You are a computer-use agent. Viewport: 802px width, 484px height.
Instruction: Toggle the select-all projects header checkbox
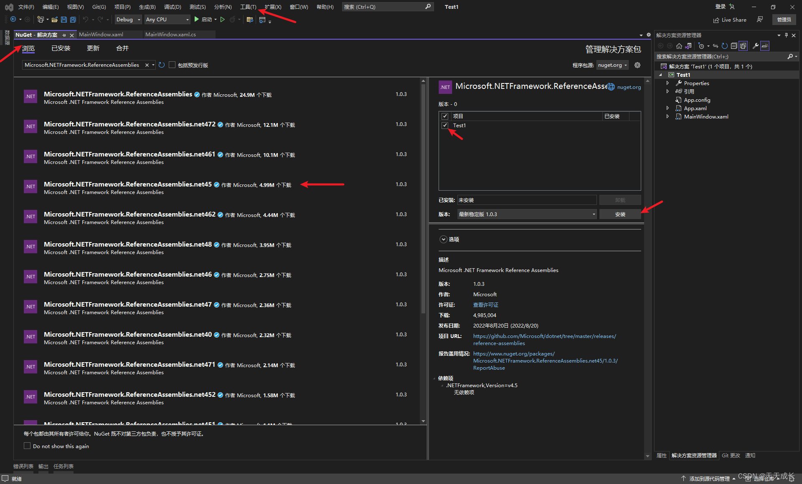coord(445,116)
